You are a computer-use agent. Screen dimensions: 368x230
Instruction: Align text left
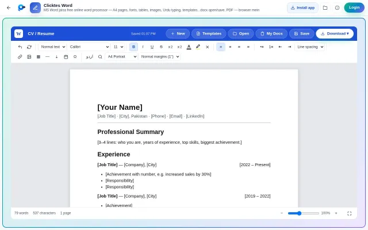coord(221,47)
